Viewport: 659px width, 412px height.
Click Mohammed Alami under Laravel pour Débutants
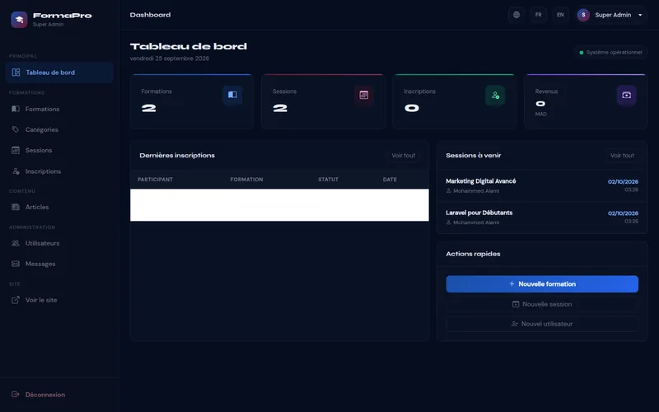476,222
